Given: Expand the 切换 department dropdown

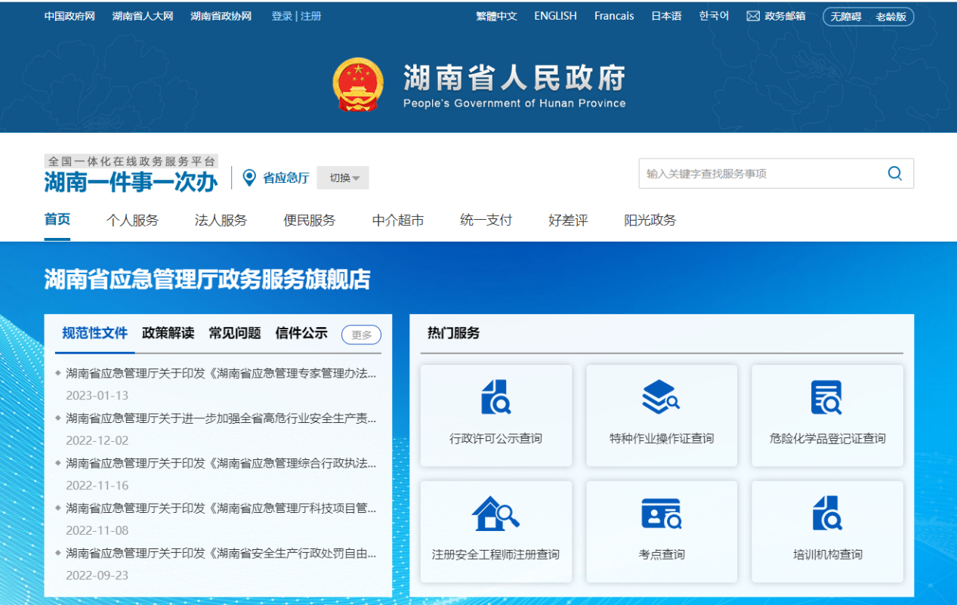Looking at the screenshot, I should point(343,178).
